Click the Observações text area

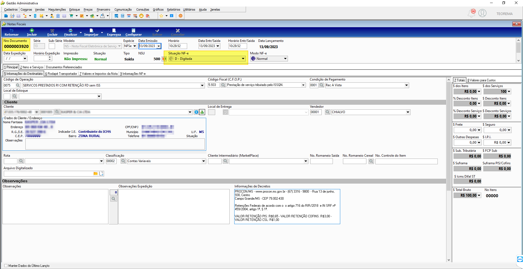click(x=56, y=207)
